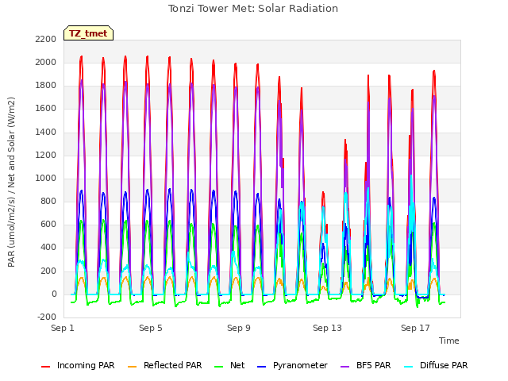Click the '200' y-axis tick label

pos(48,271)
